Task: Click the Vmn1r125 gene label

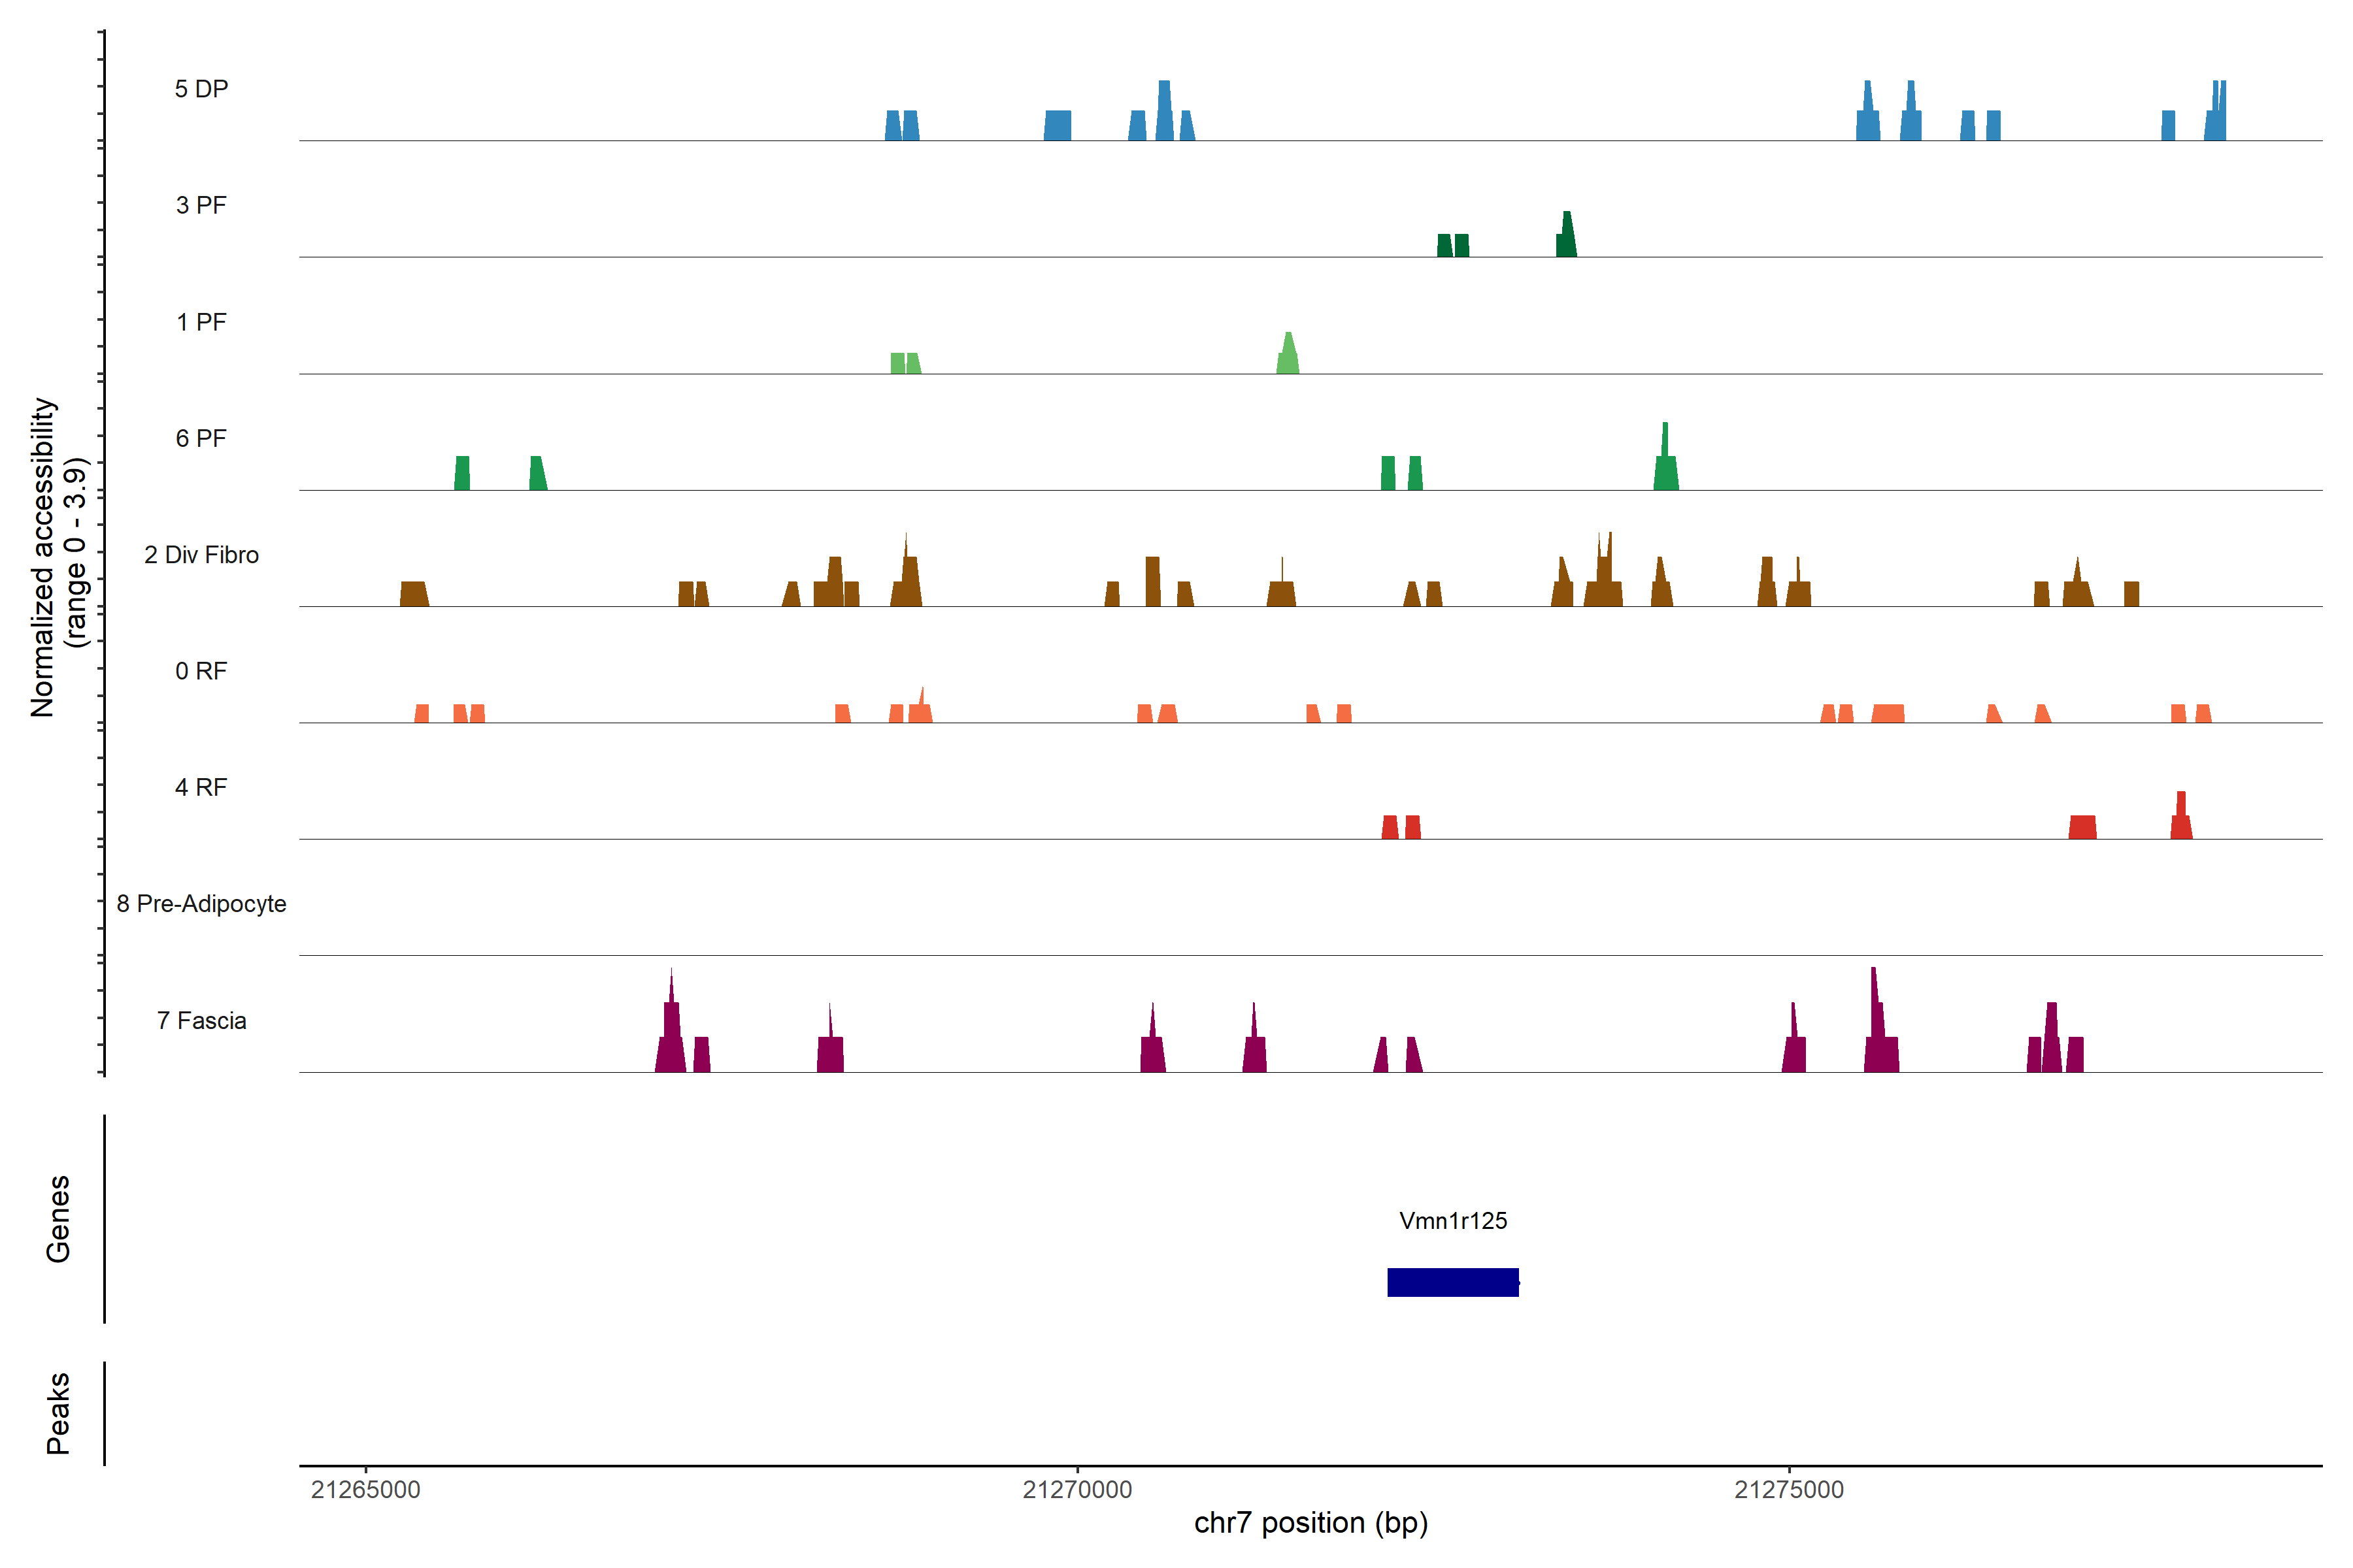Action: (1452, 1220)
